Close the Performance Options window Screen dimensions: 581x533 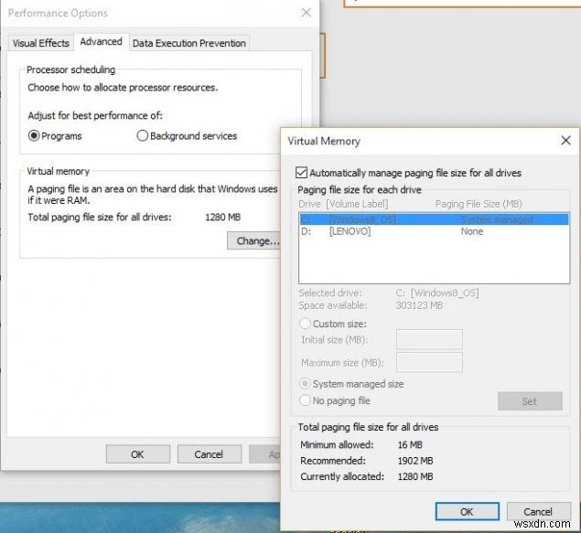point(307,13)
